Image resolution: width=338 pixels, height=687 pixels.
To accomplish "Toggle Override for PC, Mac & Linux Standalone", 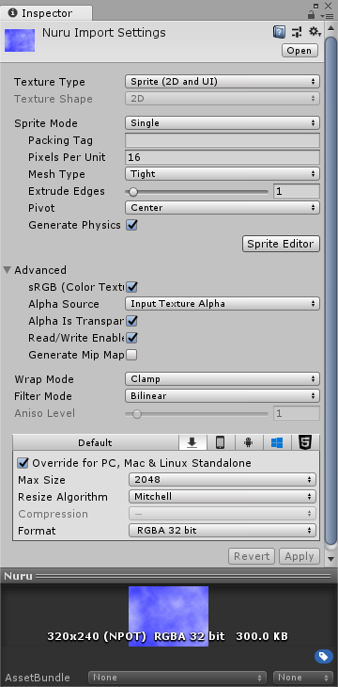I will click(23, 463).
